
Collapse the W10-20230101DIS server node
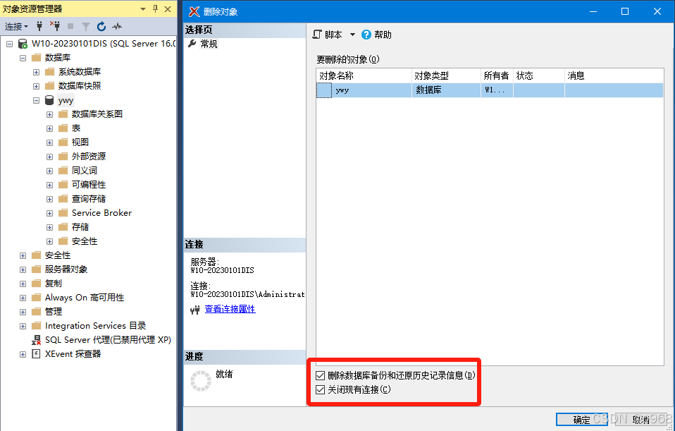9,44
